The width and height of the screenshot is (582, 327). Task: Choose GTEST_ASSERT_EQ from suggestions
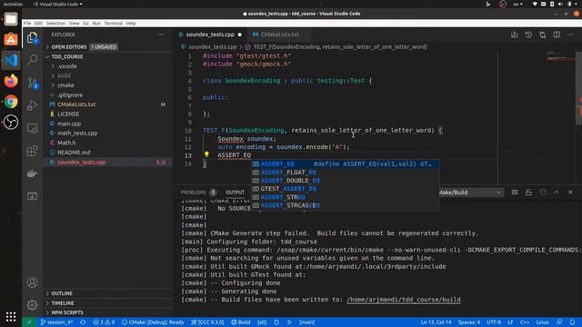pos(346,189)
